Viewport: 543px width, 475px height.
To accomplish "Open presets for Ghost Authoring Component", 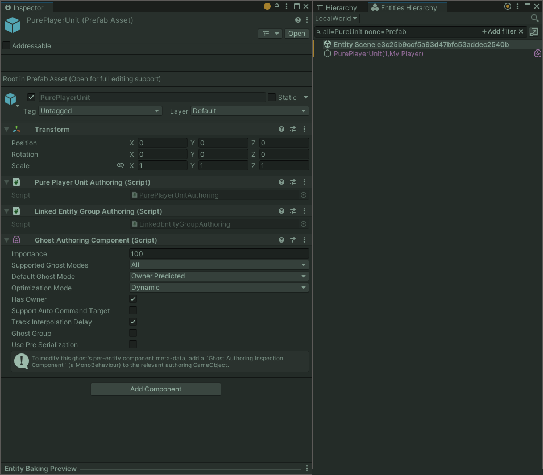I will 292,240.
